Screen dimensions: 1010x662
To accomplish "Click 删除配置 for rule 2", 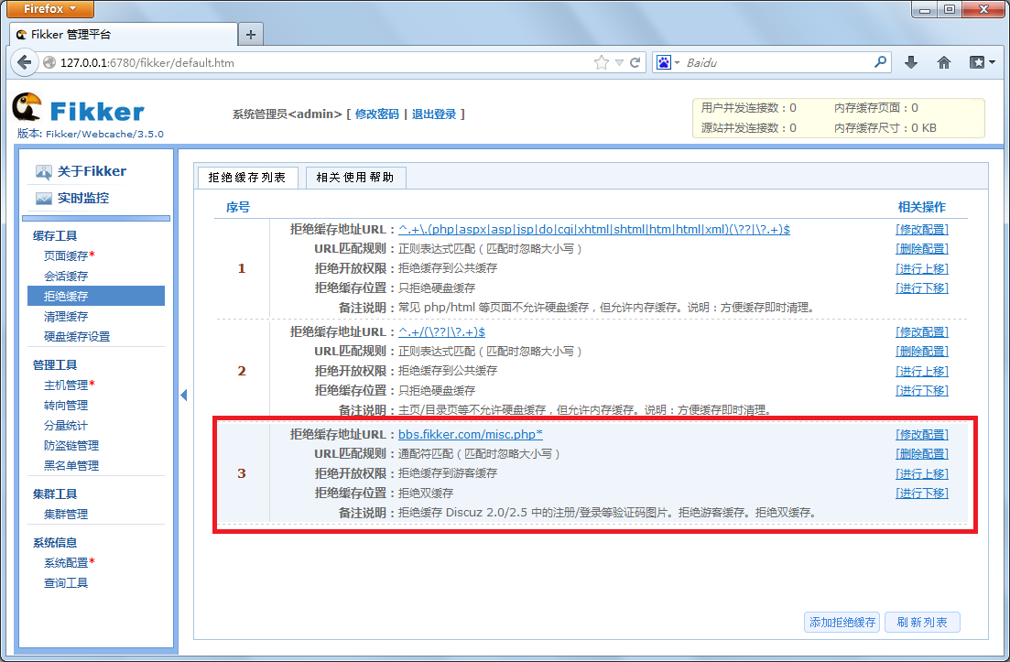I will (x=922, y=351).
